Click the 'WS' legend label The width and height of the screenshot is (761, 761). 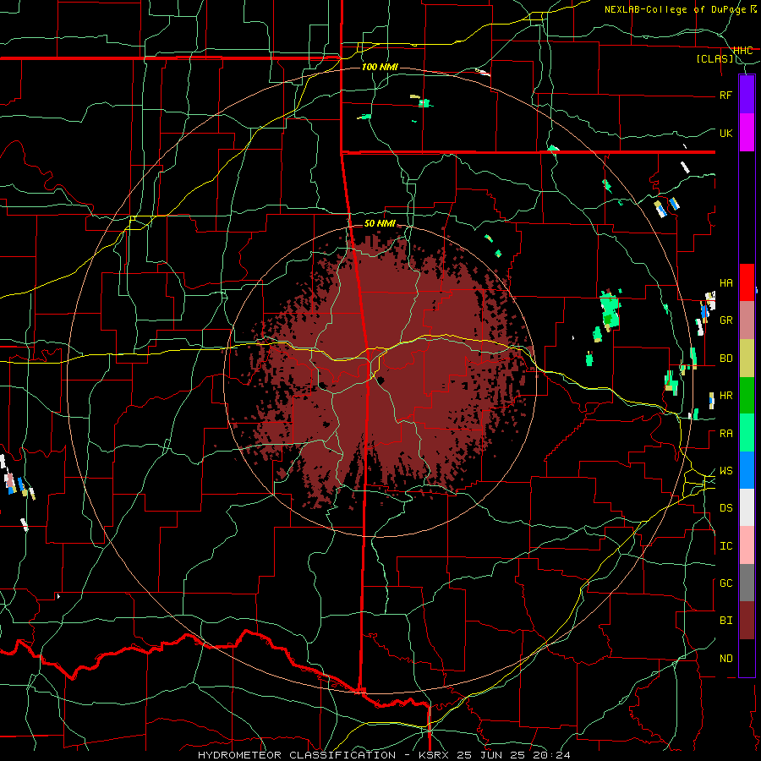(725, 471)
